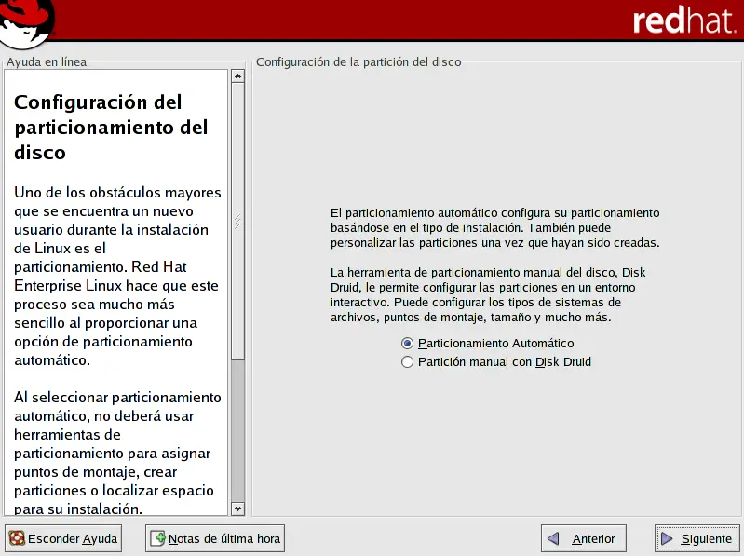Click the help heading Configuración del particionamiento del disco
This screenshot has width=744, height=556.
(111, 127)
